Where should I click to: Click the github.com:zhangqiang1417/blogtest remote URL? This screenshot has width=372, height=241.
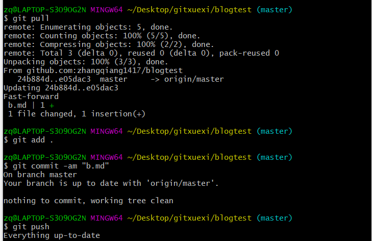point(105,70)
